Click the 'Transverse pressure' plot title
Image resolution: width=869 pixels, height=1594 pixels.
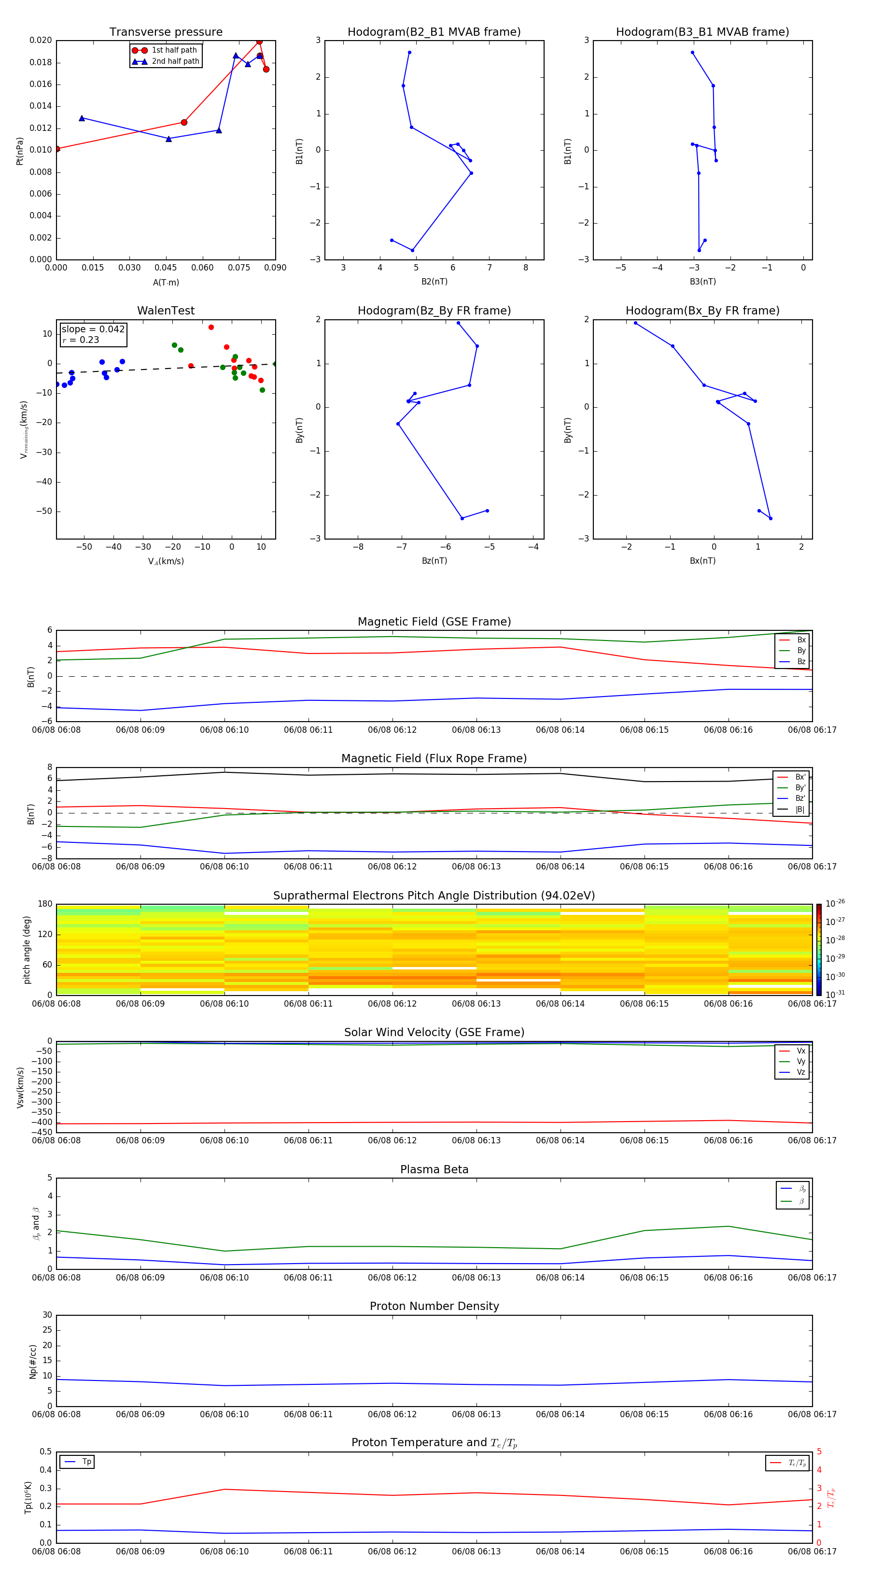[166, 32]
